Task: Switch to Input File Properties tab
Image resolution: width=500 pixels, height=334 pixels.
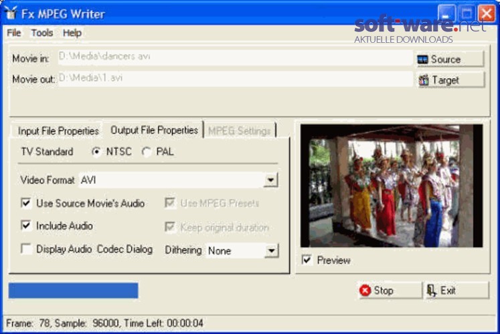Action: pyautogui.click(x=58, y=131)
